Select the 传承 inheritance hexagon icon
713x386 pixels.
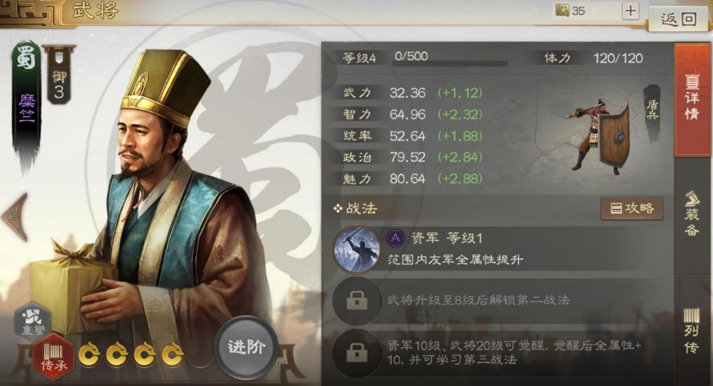pyautogui.click(x=53, y=357)
